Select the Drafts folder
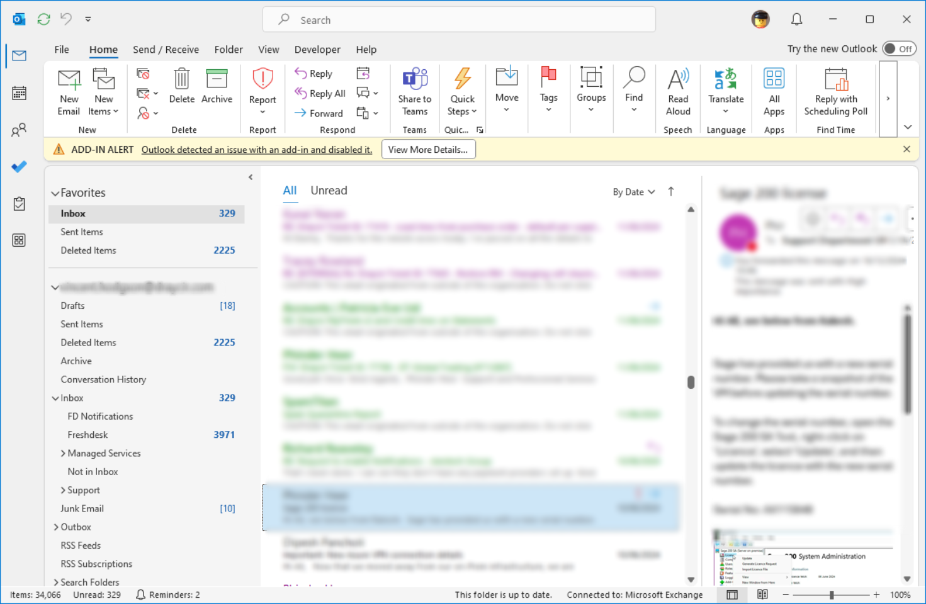 [x=146, y=306]
